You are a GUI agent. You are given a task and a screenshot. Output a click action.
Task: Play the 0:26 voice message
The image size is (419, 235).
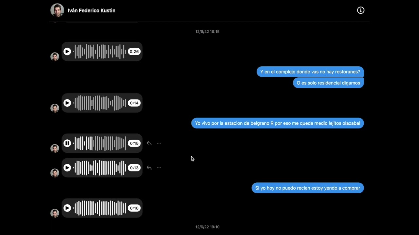coord(67,52)
